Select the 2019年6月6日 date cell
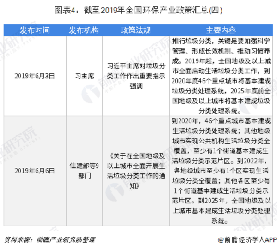The image size is (277, 250). click(x=35, y=171)
